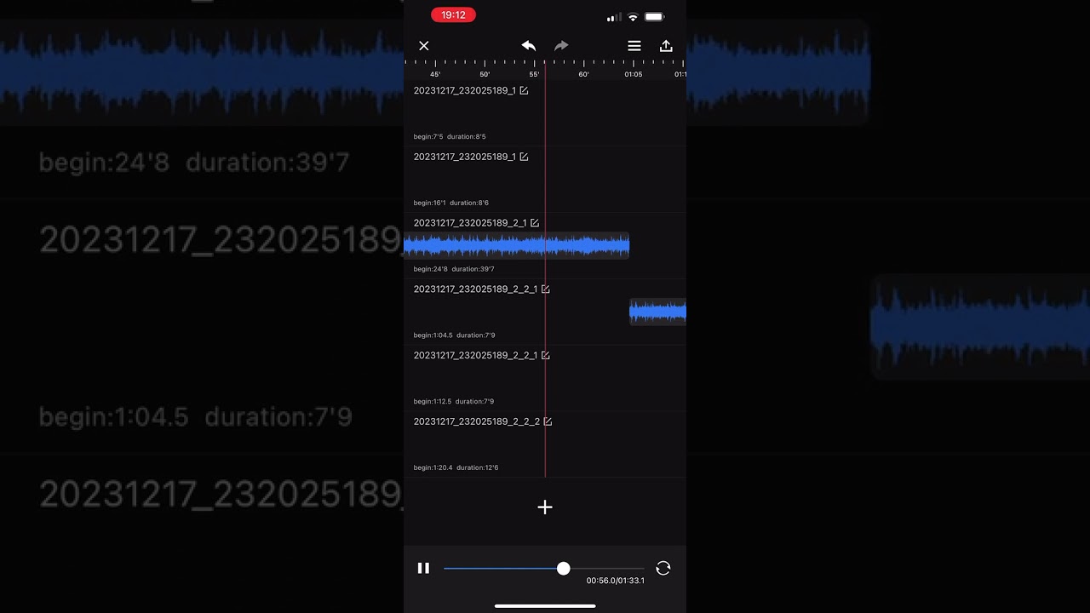The width and height of the screenshot is (1090, 613).
Task: Tap the Wi-Fi status icon
Action: pos(633,17)
